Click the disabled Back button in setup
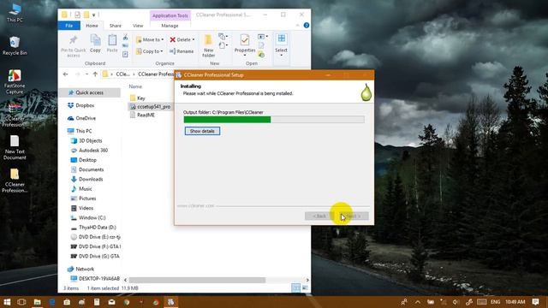 pyautogui.click(x=319, y=216)
